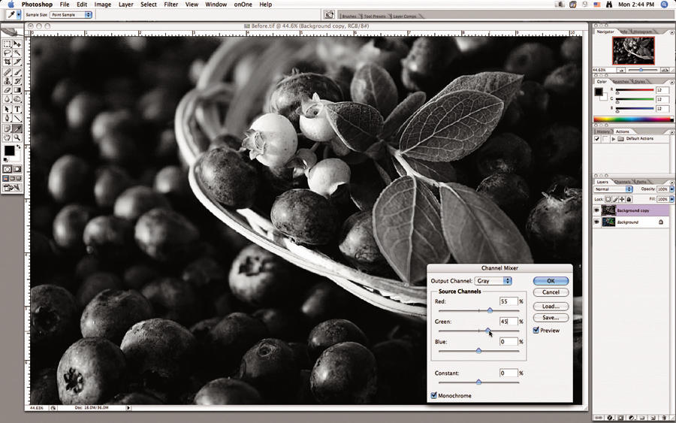
Task: Click OK in Channel Mixer
Action: pyautogui.click(x=551, y=281)
